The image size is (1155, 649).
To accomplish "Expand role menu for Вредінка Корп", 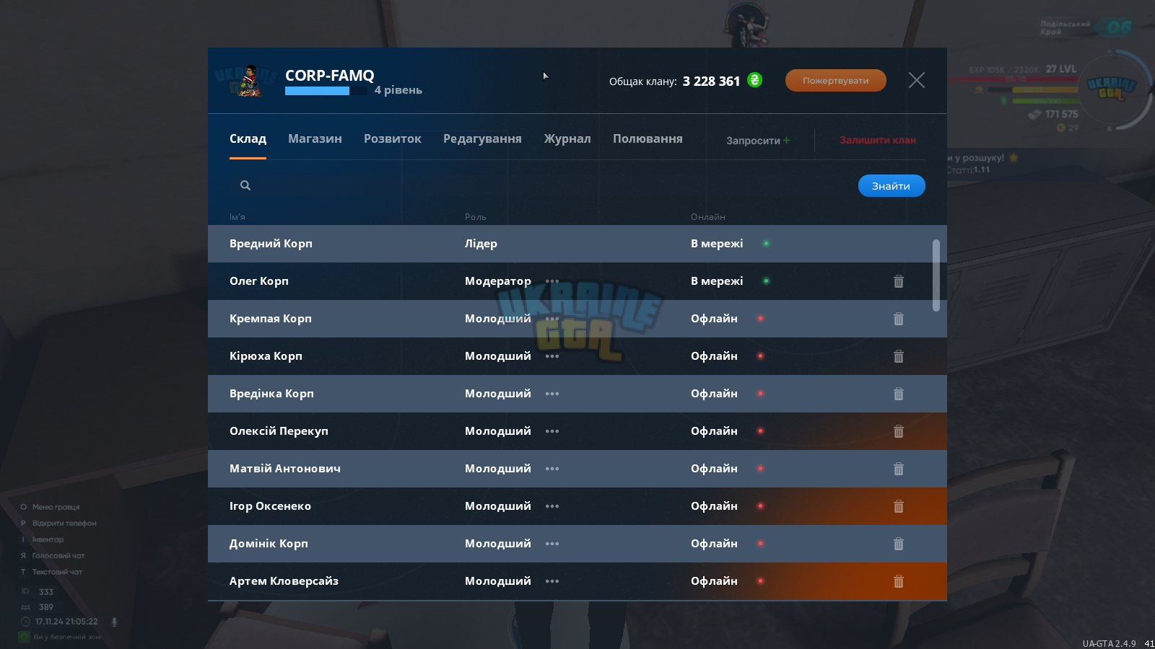I will pos(552,394).
